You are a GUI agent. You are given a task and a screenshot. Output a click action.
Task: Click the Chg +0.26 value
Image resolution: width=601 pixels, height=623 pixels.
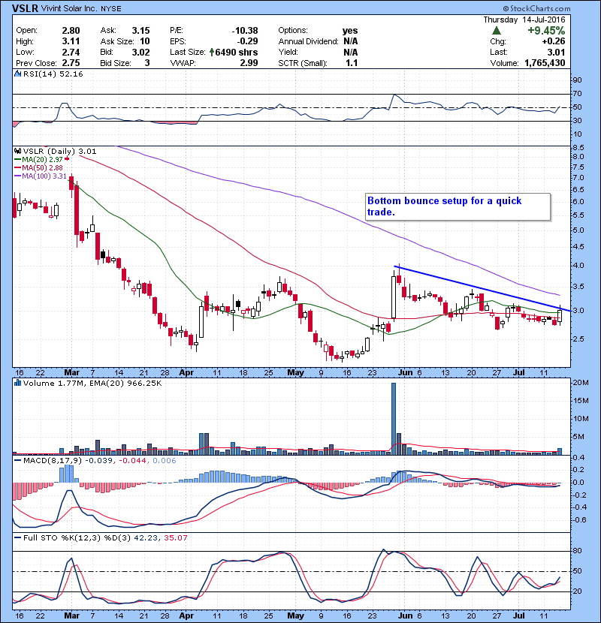553,41
